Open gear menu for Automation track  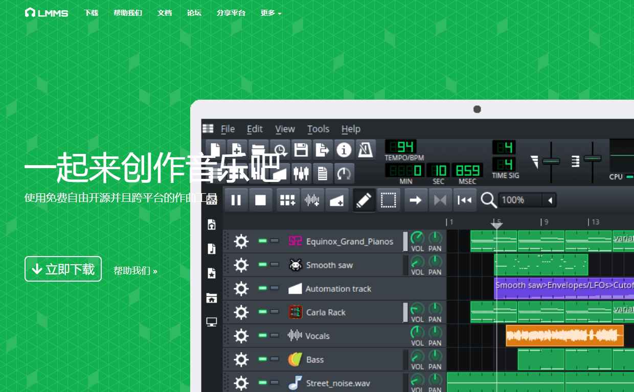click(241, 288)
